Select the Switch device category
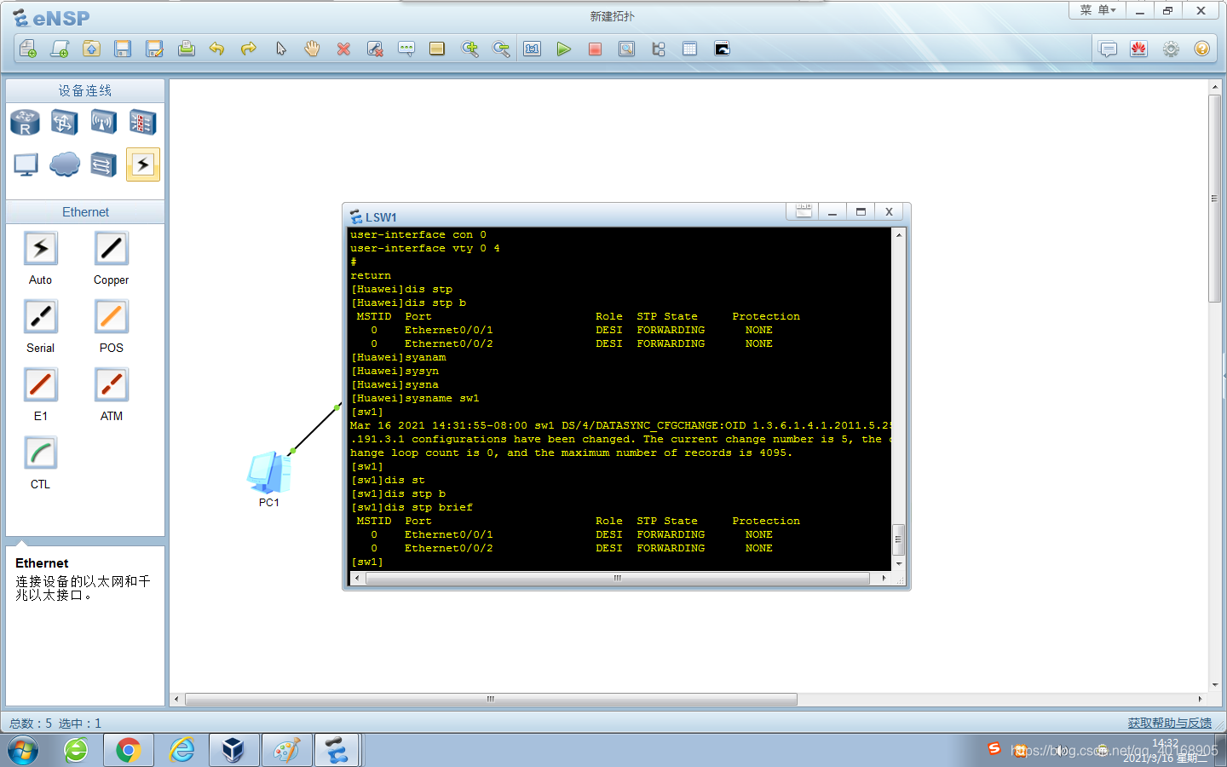Image resolution: width=1227 pixels, height=767 pixels. point(64,123)
